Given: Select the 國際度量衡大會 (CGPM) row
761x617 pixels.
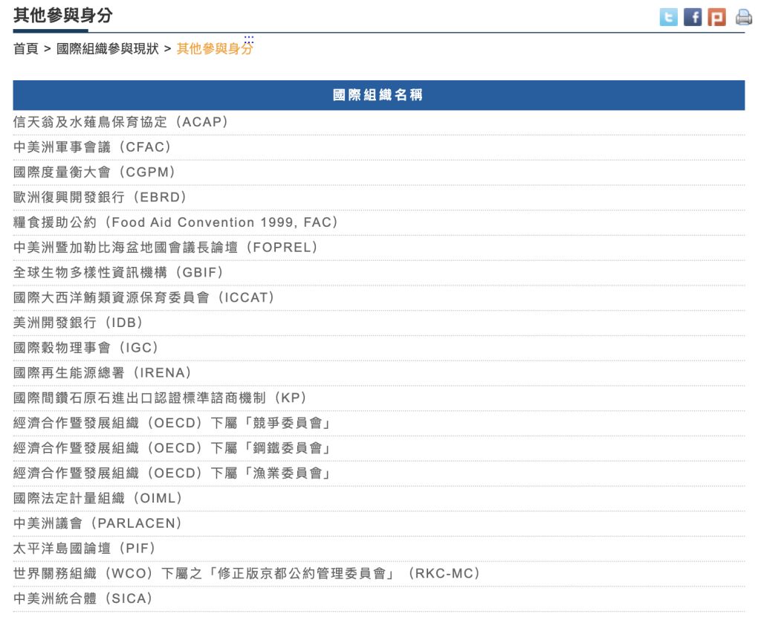Looking at the screenshot, I should point(95,172).
